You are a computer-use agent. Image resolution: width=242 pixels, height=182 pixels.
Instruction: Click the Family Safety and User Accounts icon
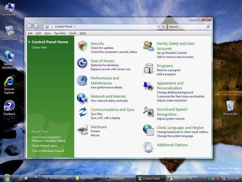(149, 46)
